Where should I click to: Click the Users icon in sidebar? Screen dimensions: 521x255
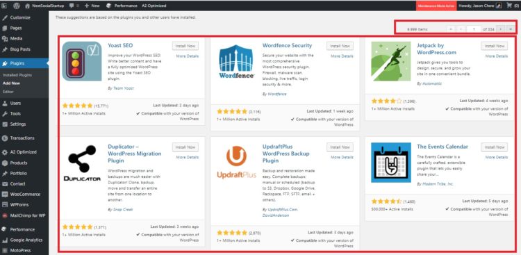tap(5, 103)
